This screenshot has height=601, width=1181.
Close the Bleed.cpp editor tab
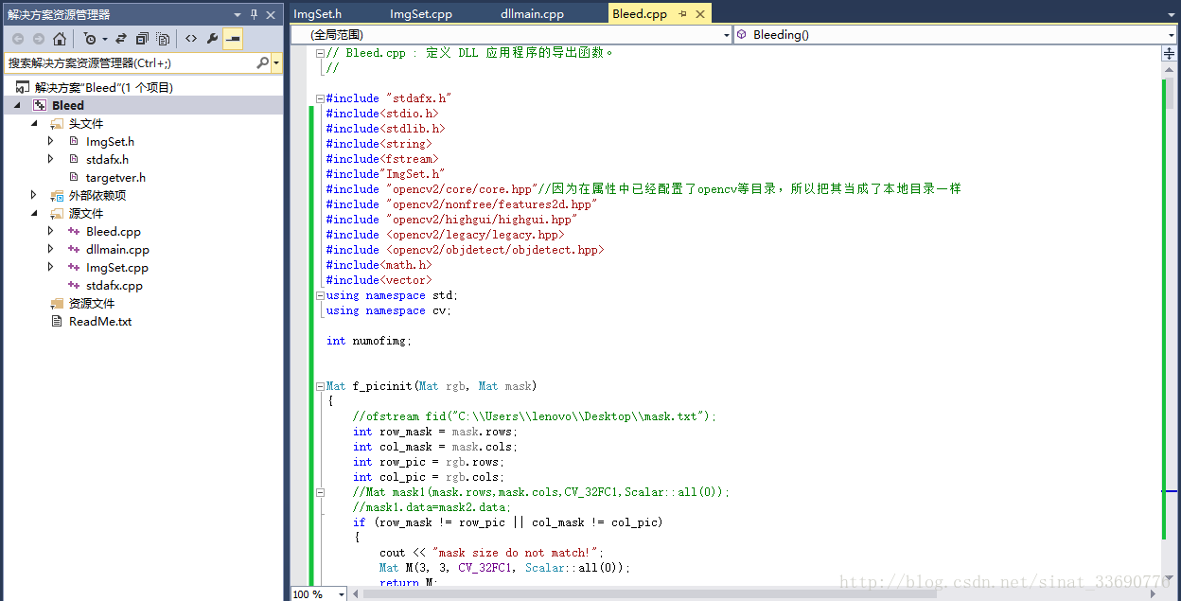[x=699, y=14]
